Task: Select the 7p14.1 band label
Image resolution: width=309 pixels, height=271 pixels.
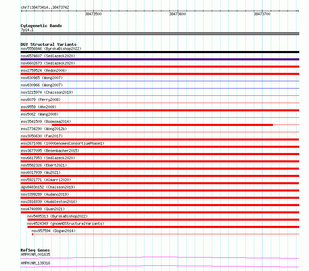Action: 27,30
